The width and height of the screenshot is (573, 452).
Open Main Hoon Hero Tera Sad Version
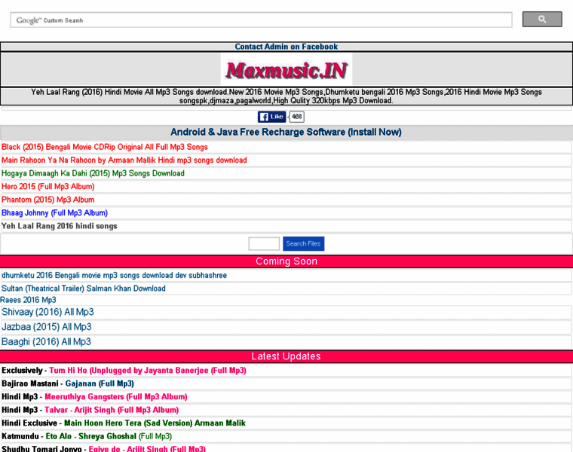(155, 423)
